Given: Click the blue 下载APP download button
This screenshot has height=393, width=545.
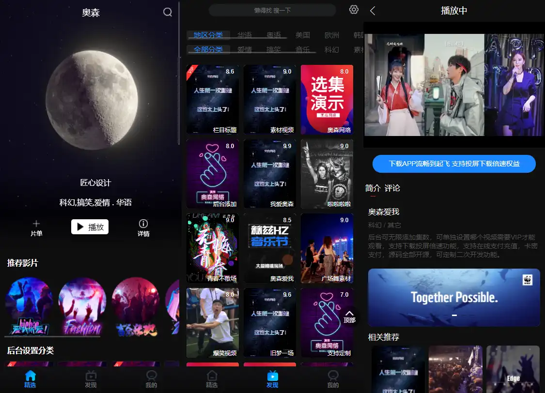Looking at the screenshot, I should point(454,164).
